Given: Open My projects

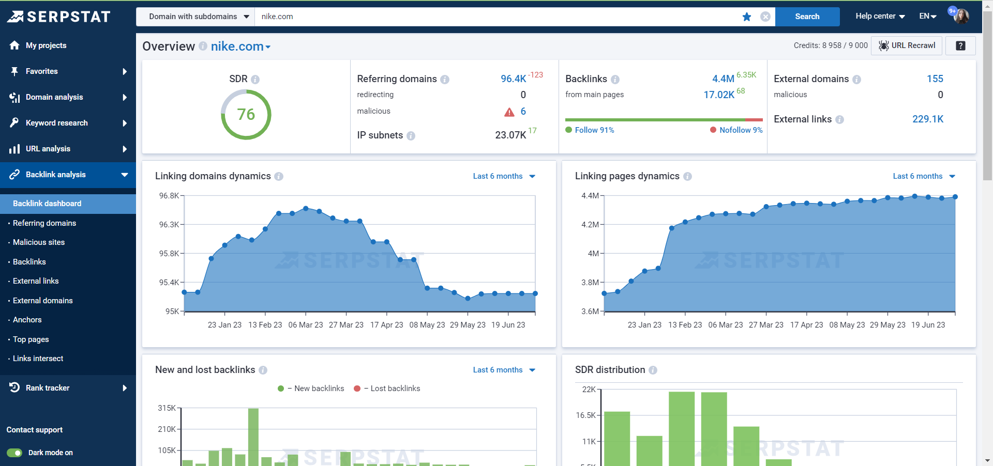Looking at the screenshot, I should (46, 45).
